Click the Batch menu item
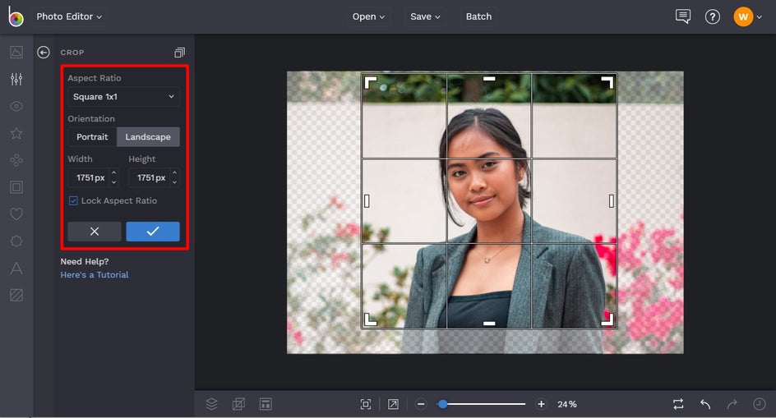The height and width of the screenshot is (418, 776). pyautogui.click(x=478, y=16)
